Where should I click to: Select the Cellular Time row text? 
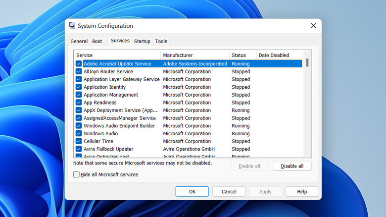coord(98,141)
